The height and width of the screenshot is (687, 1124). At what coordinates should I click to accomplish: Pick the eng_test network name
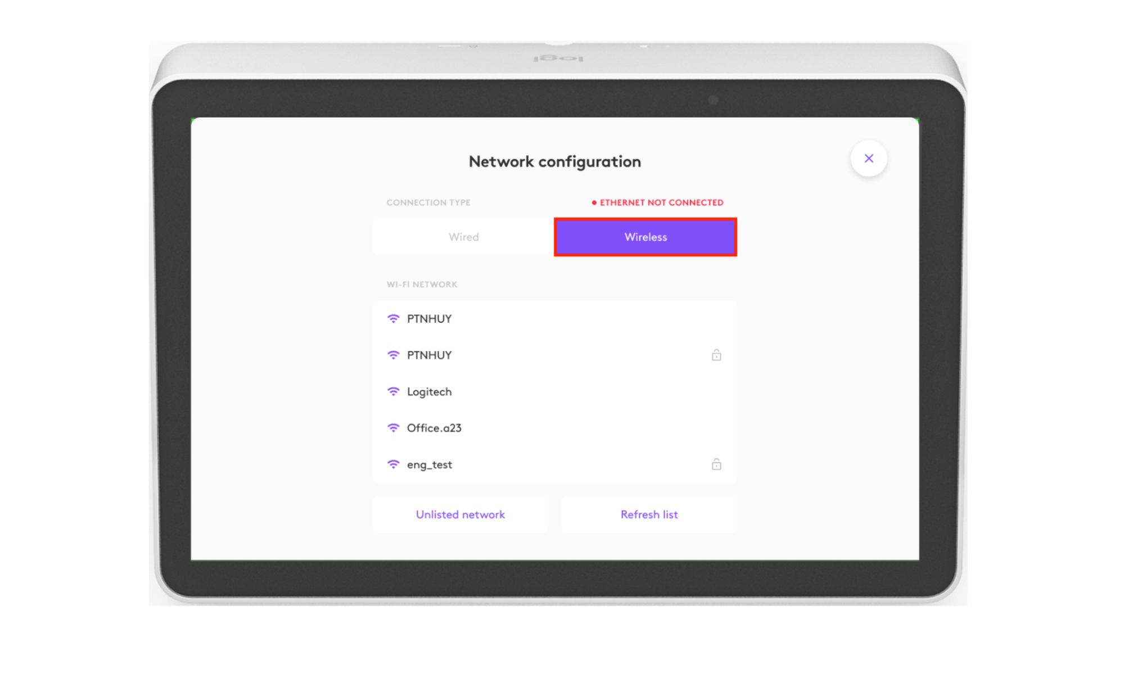pyautogui.click(x=429, y=465)
